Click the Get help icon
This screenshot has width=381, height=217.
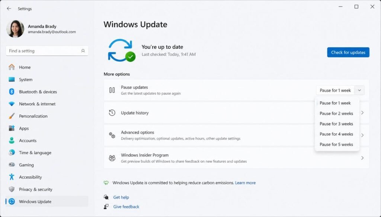[106, 197]
